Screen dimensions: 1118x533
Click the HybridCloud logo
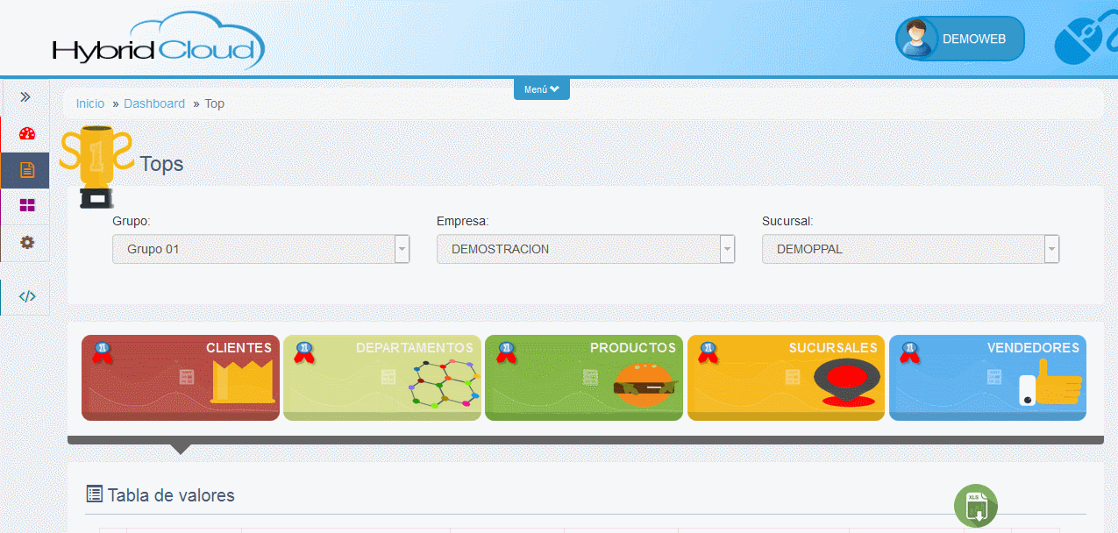[158, 40]
